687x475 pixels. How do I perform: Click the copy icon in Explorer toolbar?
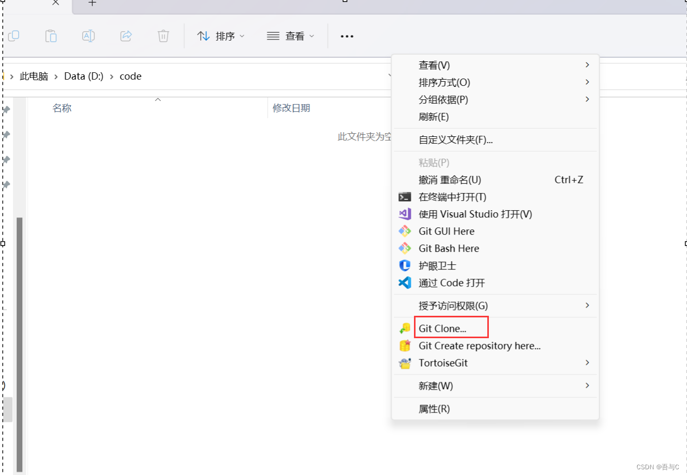[14, 36]
